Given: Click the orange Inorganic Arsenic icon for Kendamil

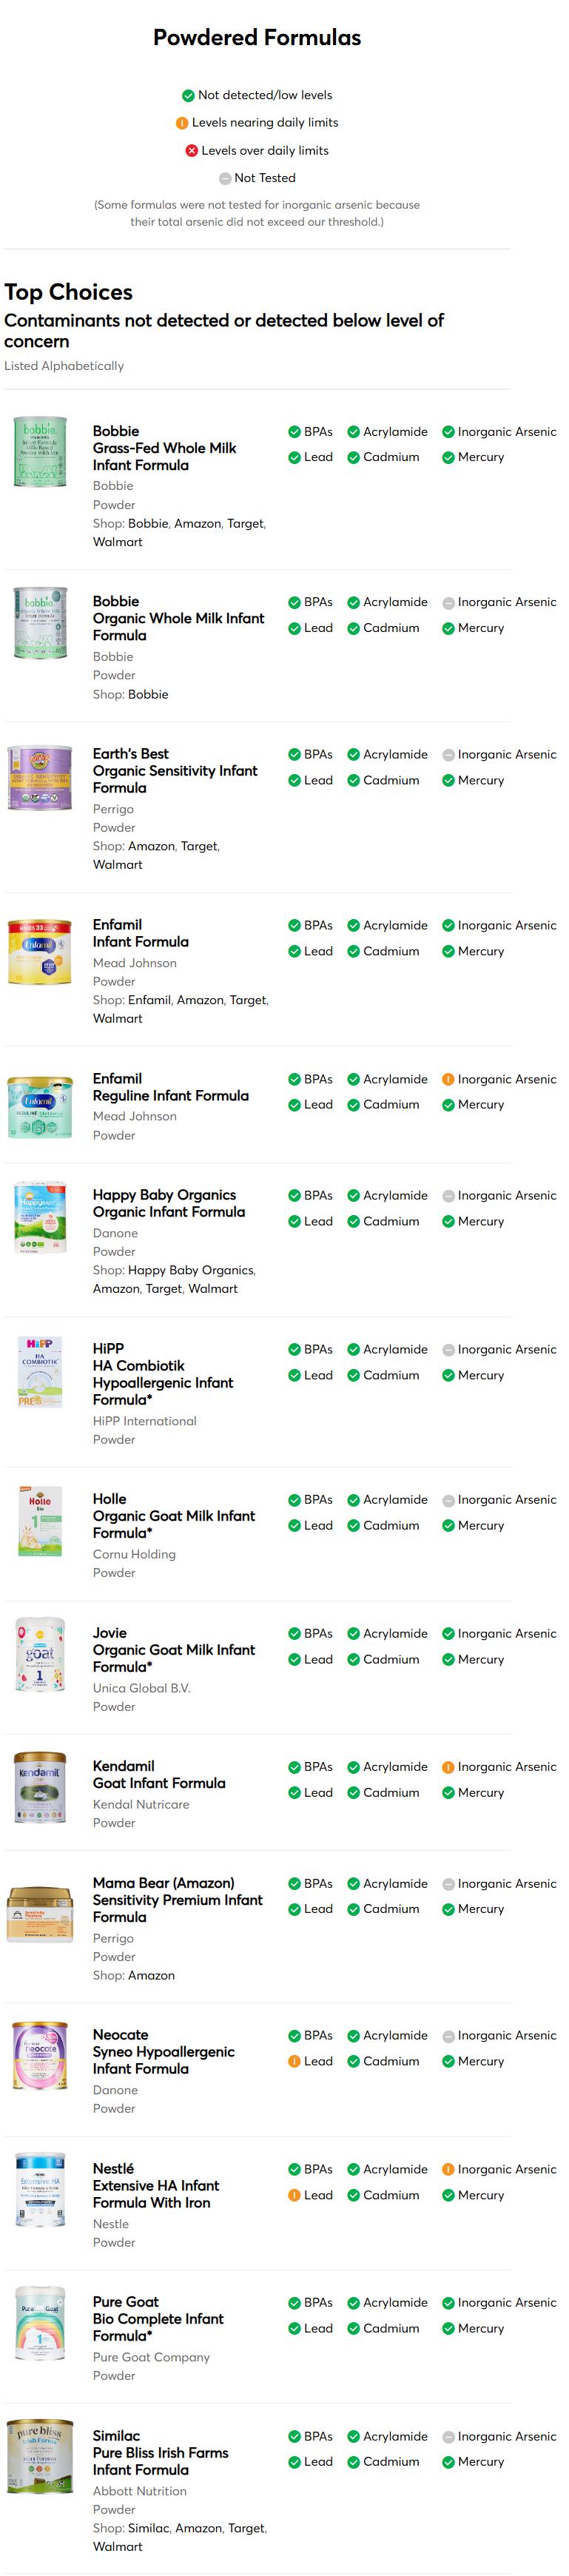Looking at the screenshot, I should click(x=448, y=1767).
